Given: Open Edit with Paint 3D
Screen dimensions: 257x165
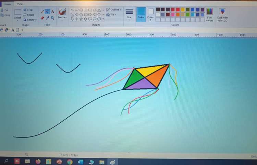Looking at the screenshot, I should tap(222, 14).
